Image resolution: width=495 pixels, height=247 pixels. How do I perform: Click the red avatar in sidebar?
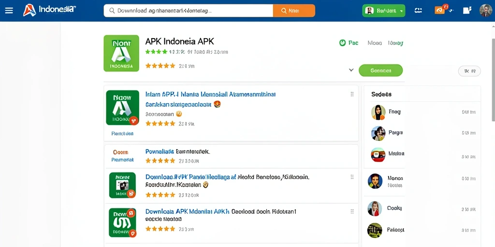[x=378, y=155]
